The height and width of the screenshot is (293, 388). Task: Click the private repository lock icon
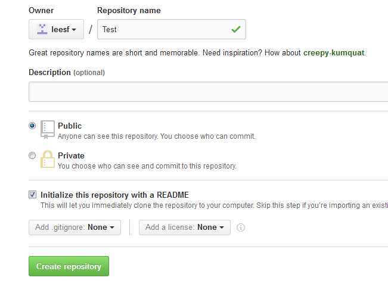tap(48, 159)
